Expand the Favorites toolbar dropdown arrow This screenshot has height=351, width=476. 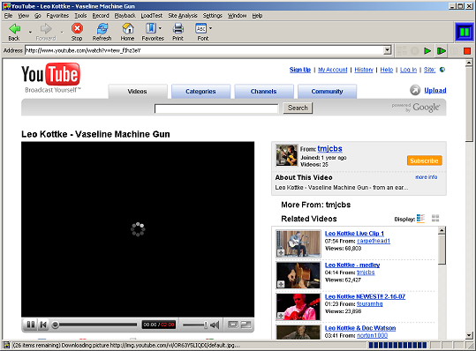coord(160,28)
